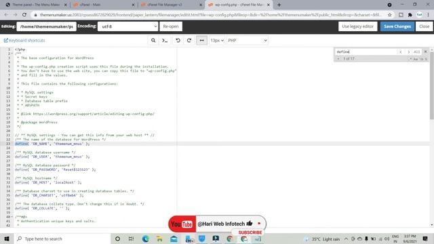Reload the current page
The height and width of the screenshot is (244, 434).
click(24, 15)
